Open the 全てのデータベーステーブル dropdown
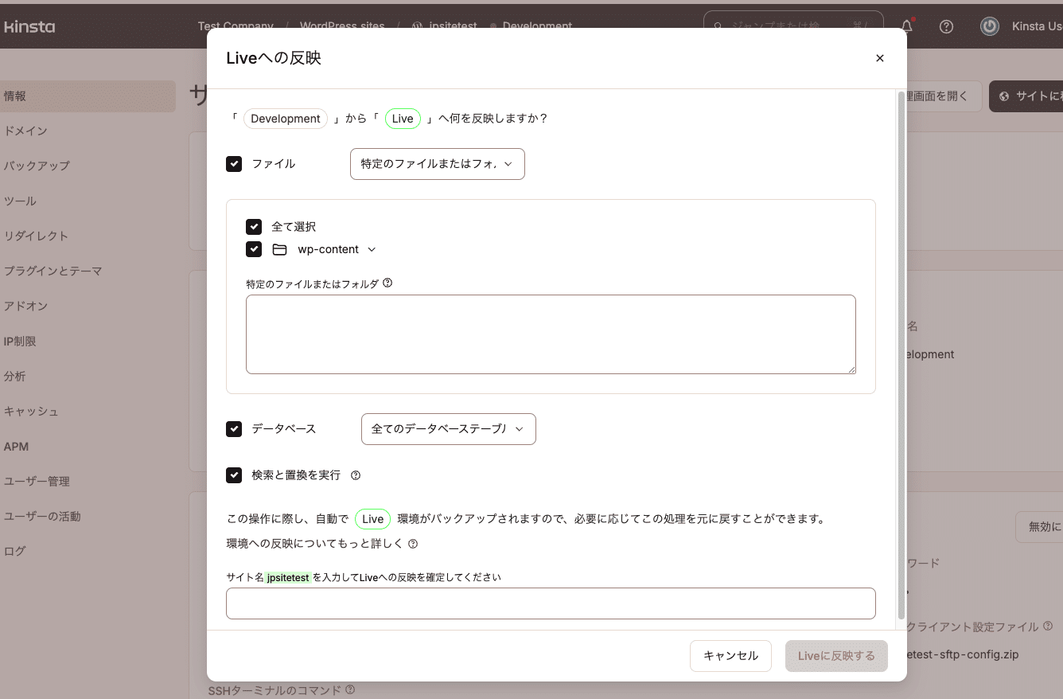The image size is (1063, 699). coord(448,428)
